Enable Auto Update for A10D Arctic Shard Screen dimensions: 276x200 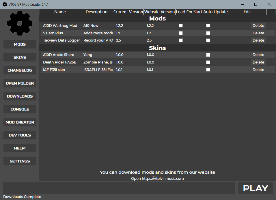208,55
